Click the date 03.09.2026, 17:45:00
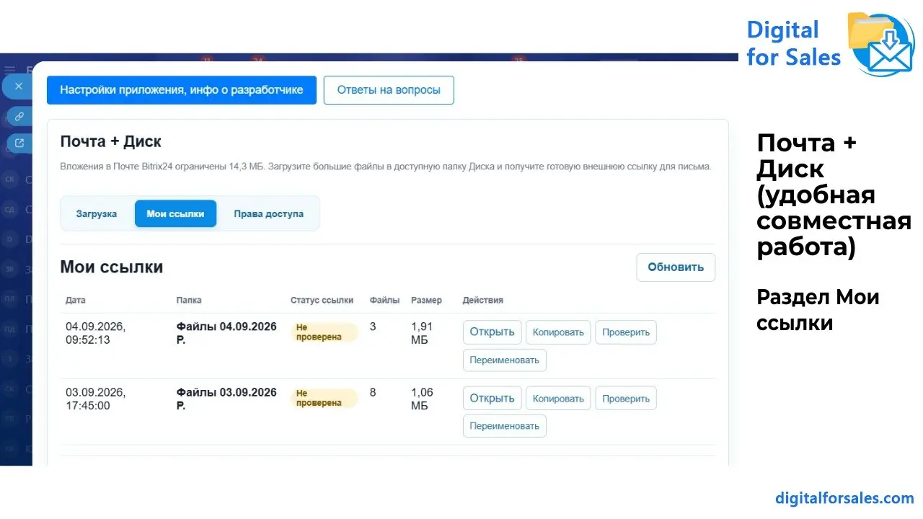The image size is (923, 519). click(x=95, y=399)
